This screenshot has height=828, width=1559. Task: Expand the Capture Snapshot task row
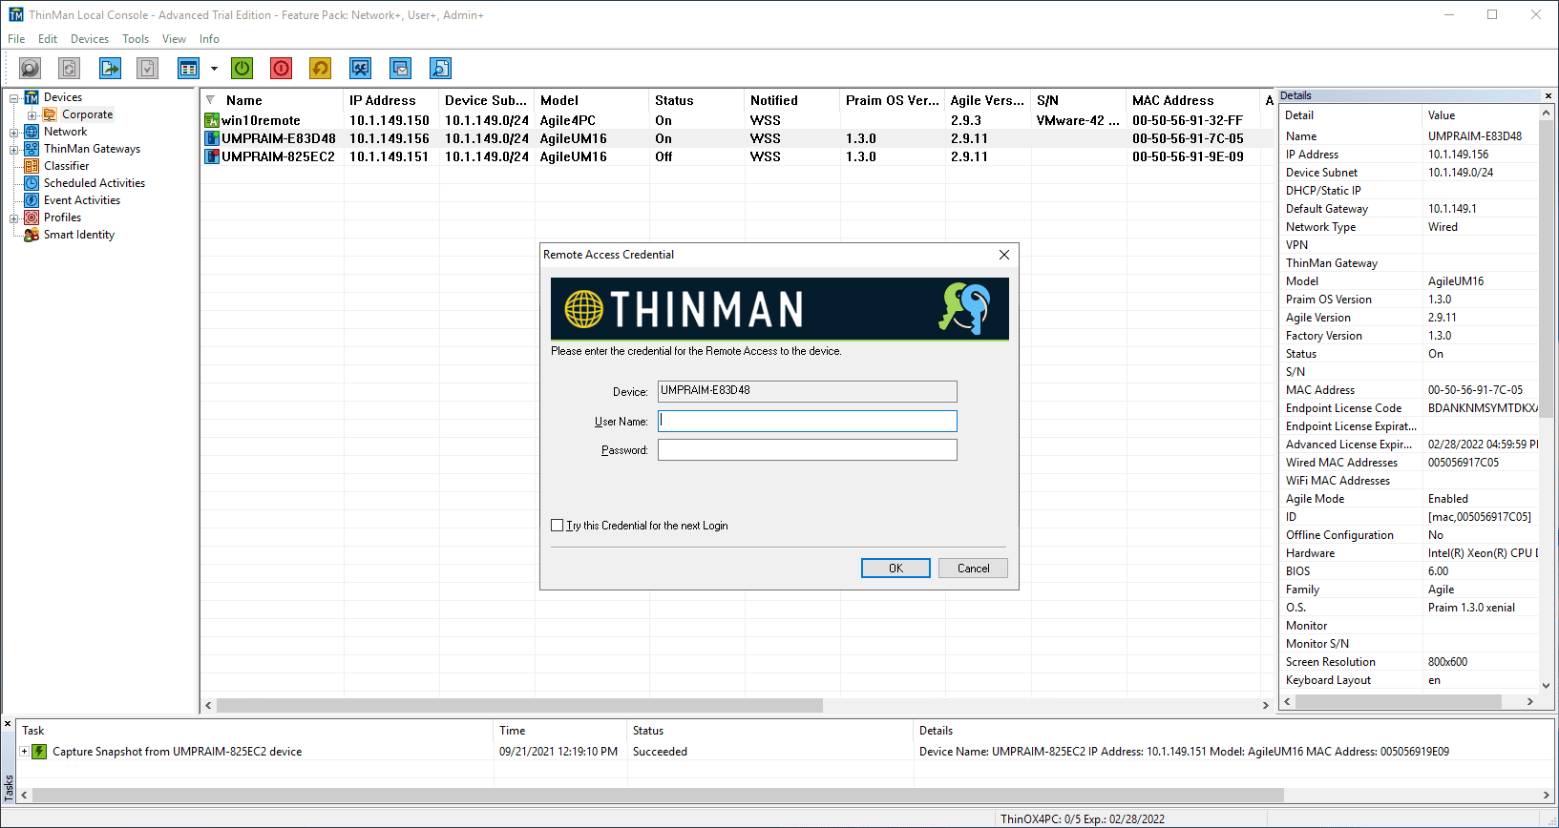(x=24, y=752)
